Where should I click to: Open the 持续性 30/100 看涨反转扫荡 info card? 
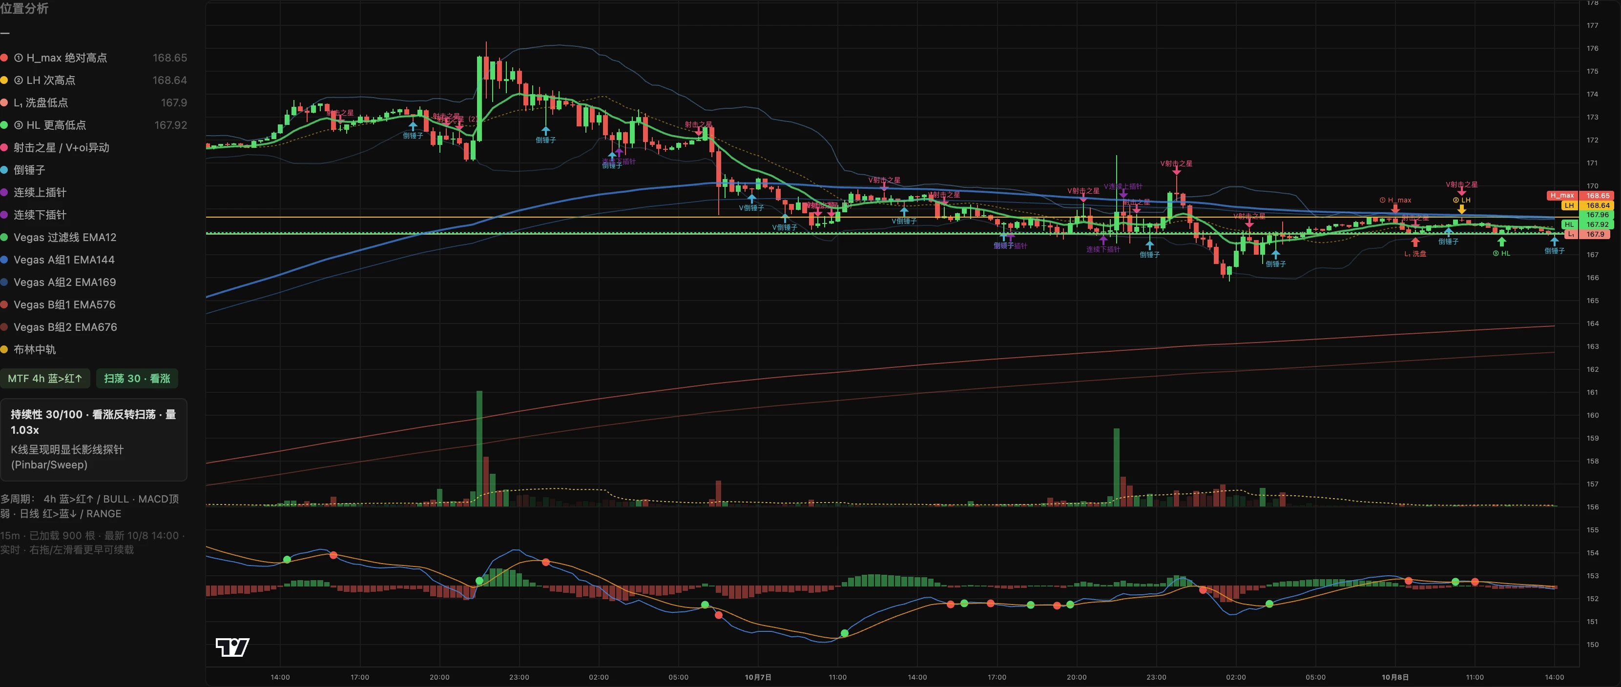(94, 440)
